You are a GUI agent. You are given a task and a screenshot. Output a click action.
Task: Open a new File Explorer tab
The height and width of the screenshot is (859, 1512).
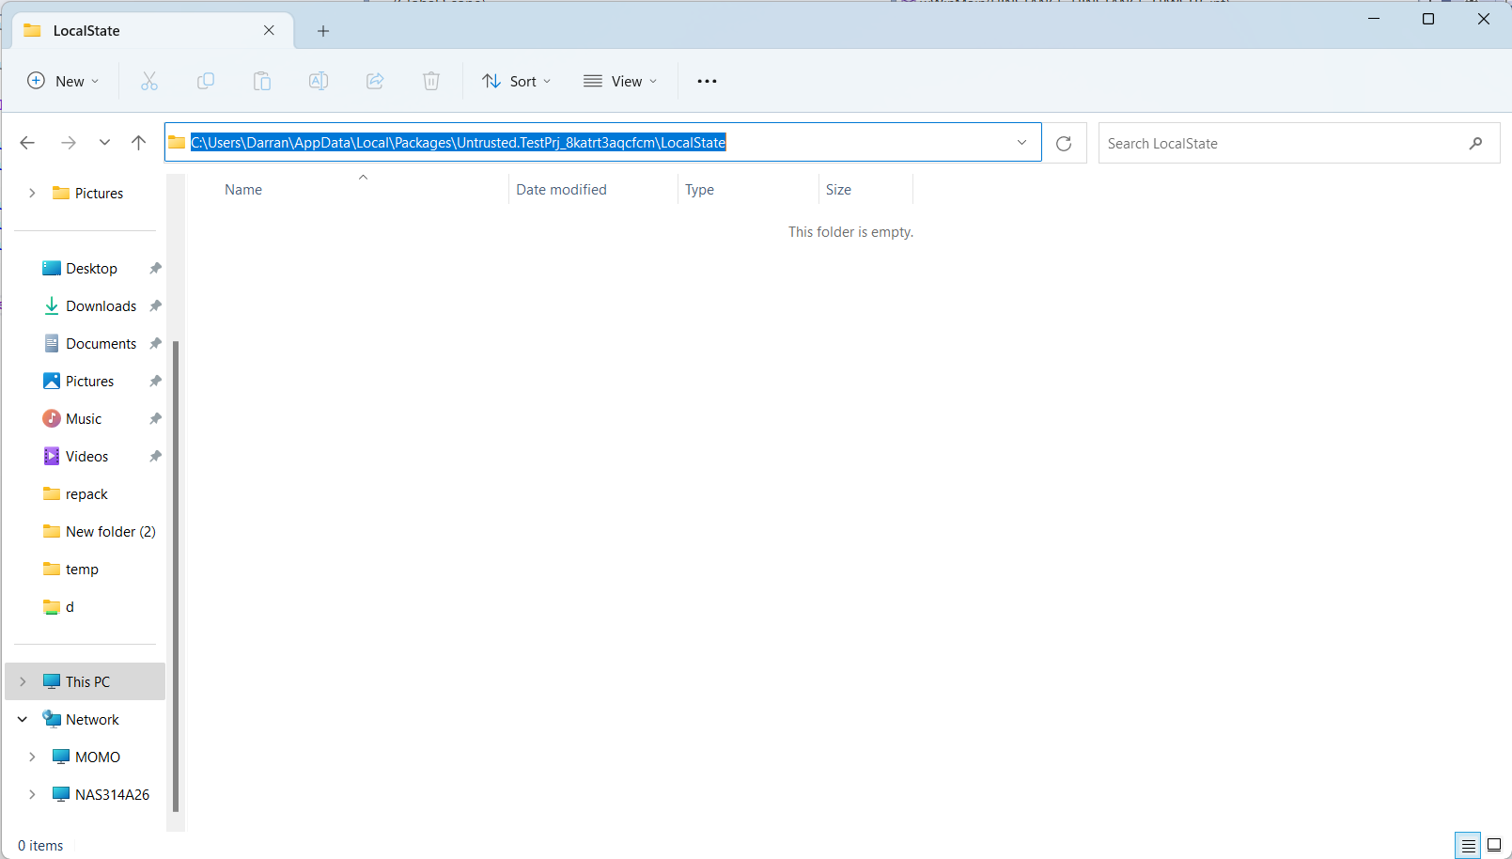pyautogui.click(x=323, y=30)
